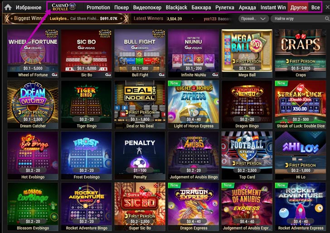Select the Другое category tab
The image size is (330, 233).
pyautogui.click(x=298, y=8)
